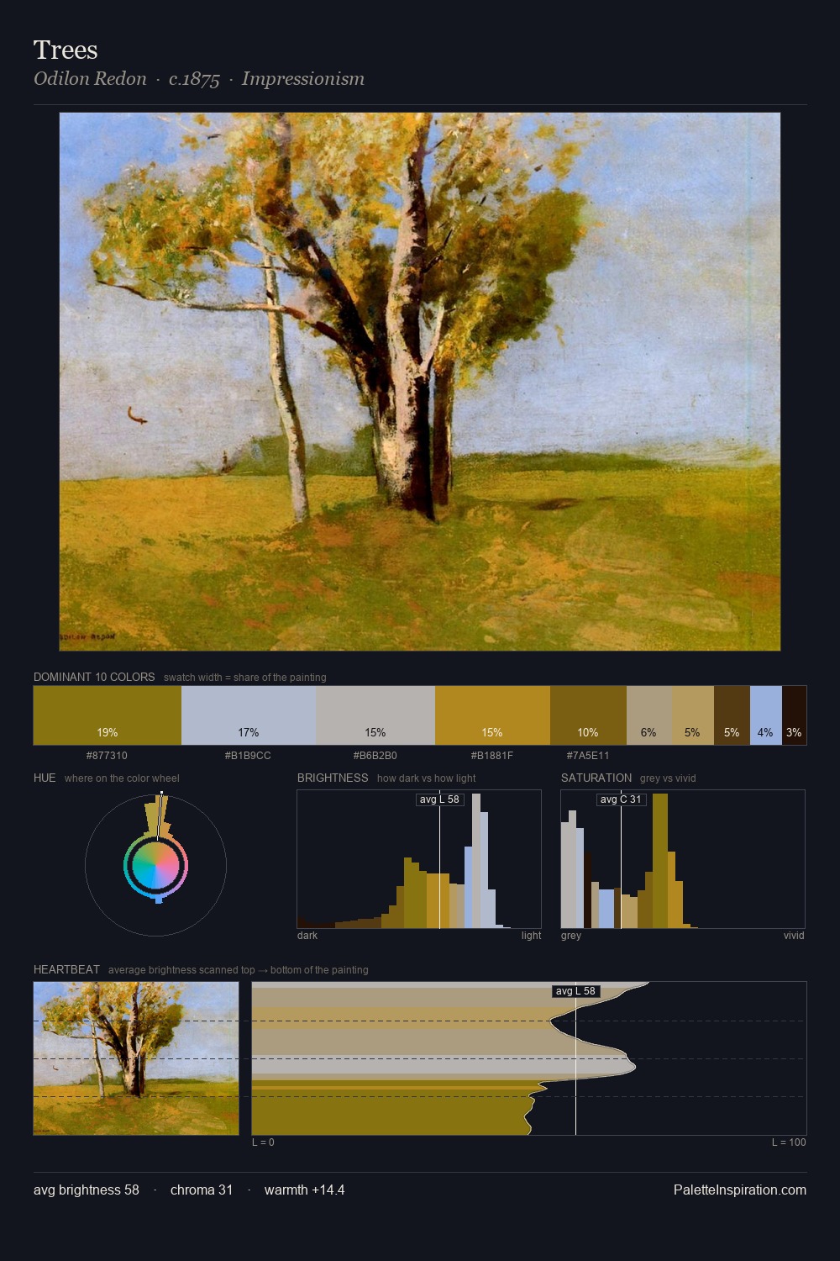
Task: Click 'how dark vs how light' caption
Action: [x=426, y=778]
